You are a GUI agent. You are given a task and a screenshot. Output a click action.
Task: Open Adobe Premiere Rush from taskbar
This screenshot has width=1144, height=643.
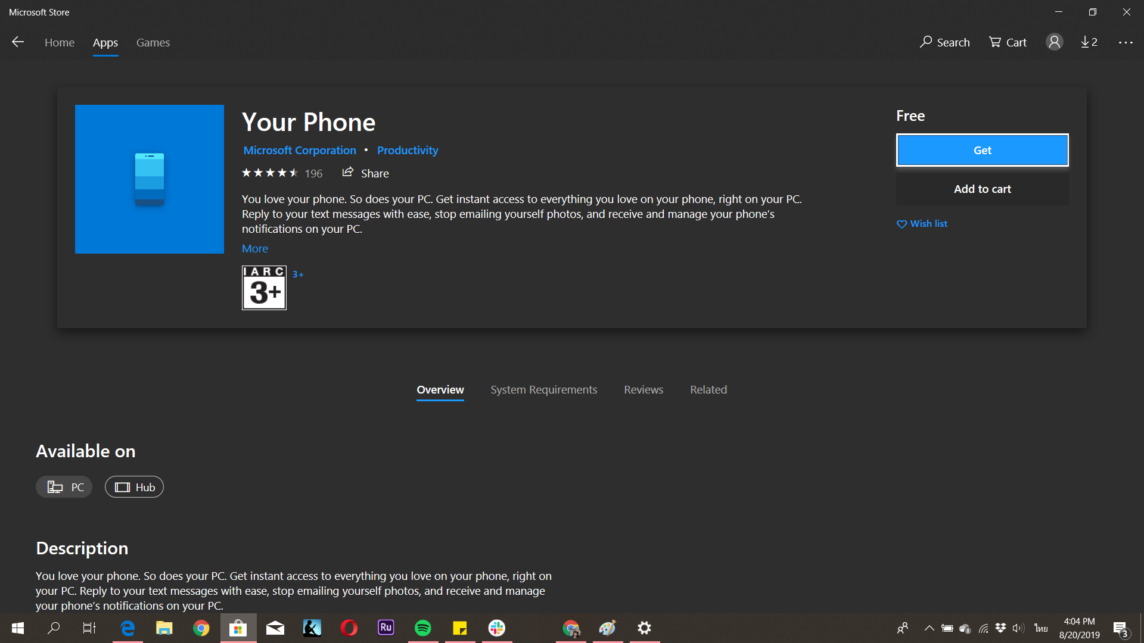pos(386,628)
